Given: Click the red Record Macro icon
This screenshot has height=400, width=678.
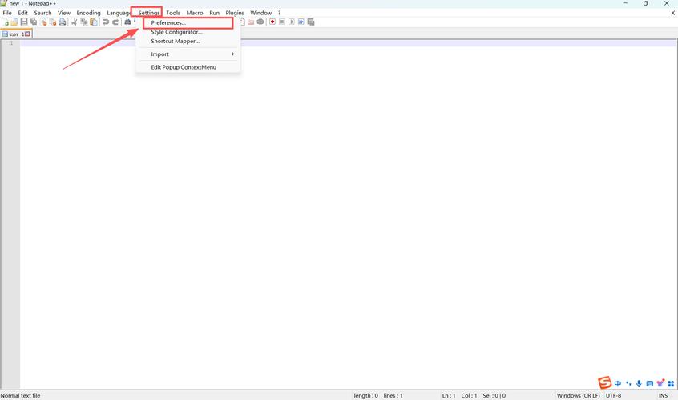Looking at the screenshot, I should [272, 22].
